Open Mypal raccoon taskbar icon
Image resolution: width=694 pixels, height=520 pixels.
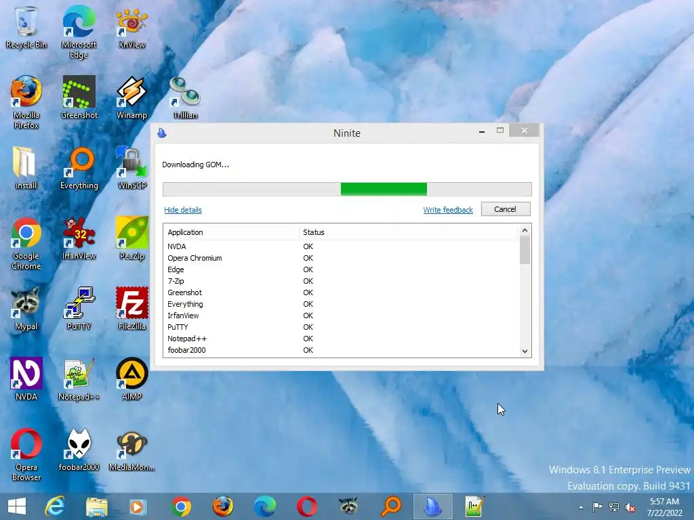[349, 506]
